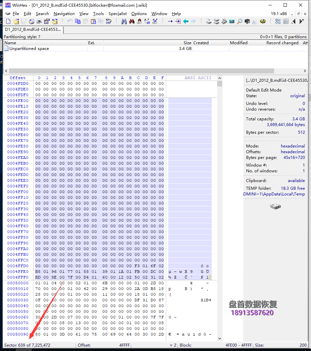The height and width of the screenshot is (351, 311).
Task: Click the Go To Offset arrow icon
Action: pyautogui.click(x=170, y=21)
